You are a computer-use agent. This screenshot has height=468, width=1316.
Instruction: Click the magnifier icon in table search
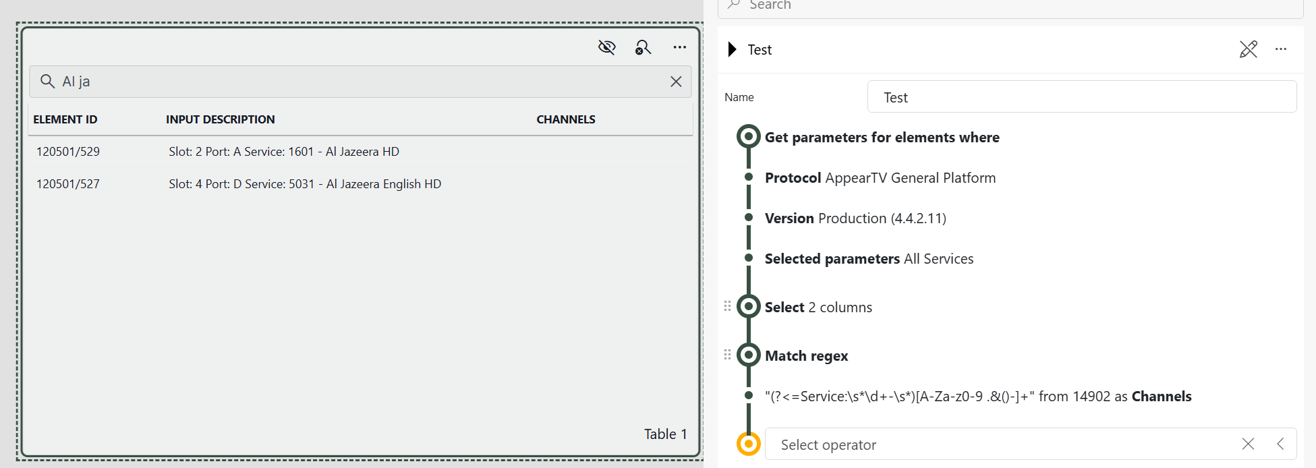[47, 82]
